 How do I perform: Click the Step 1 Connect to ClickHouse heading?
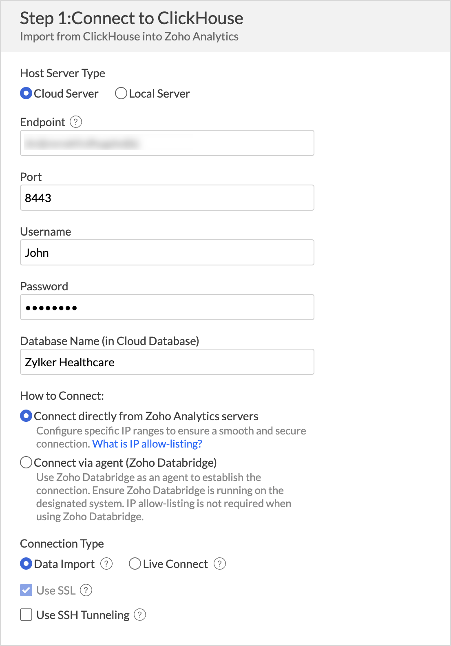tap(132, 18)
